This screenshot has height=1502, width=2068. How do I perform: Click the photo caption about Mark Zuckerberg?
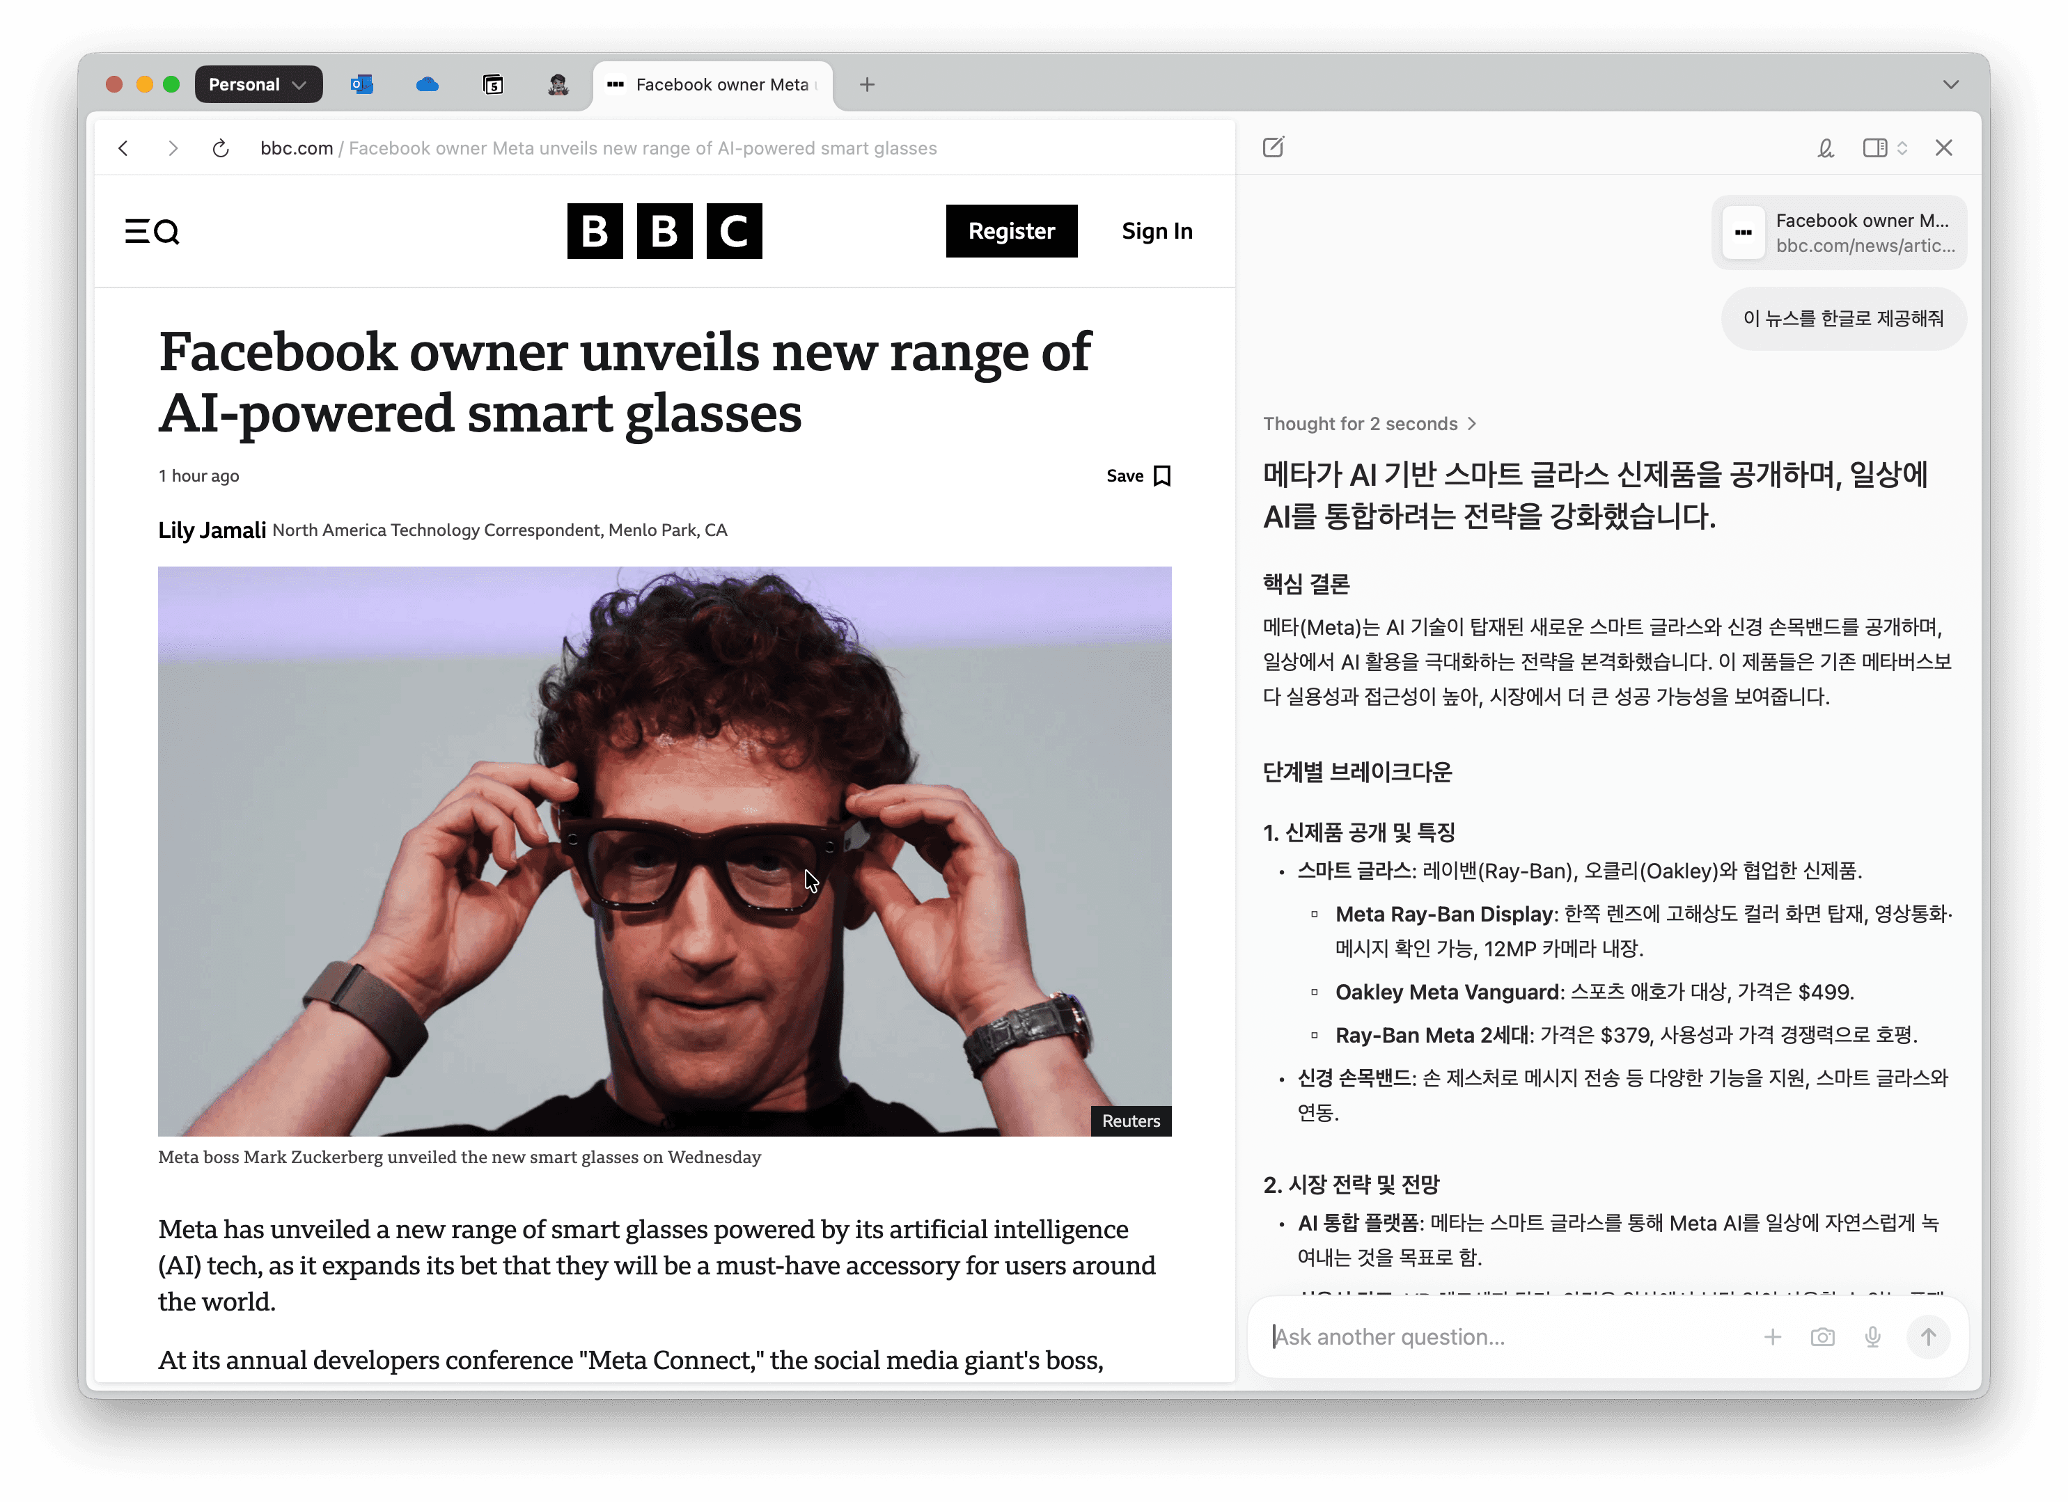[x=460, y=1157]
